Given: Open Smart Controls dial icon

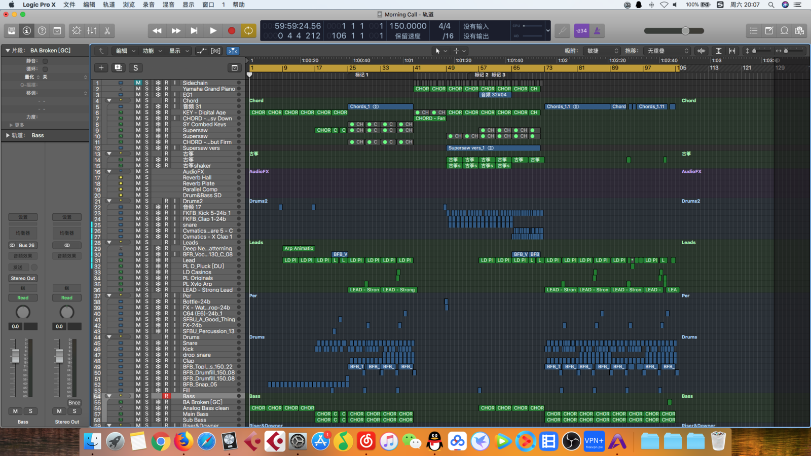Looking at the screenshot, I should [77, 31].
